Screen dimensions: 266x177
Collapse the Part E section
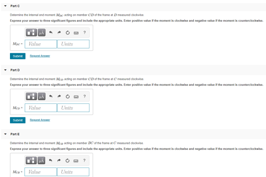pos(5,134)
